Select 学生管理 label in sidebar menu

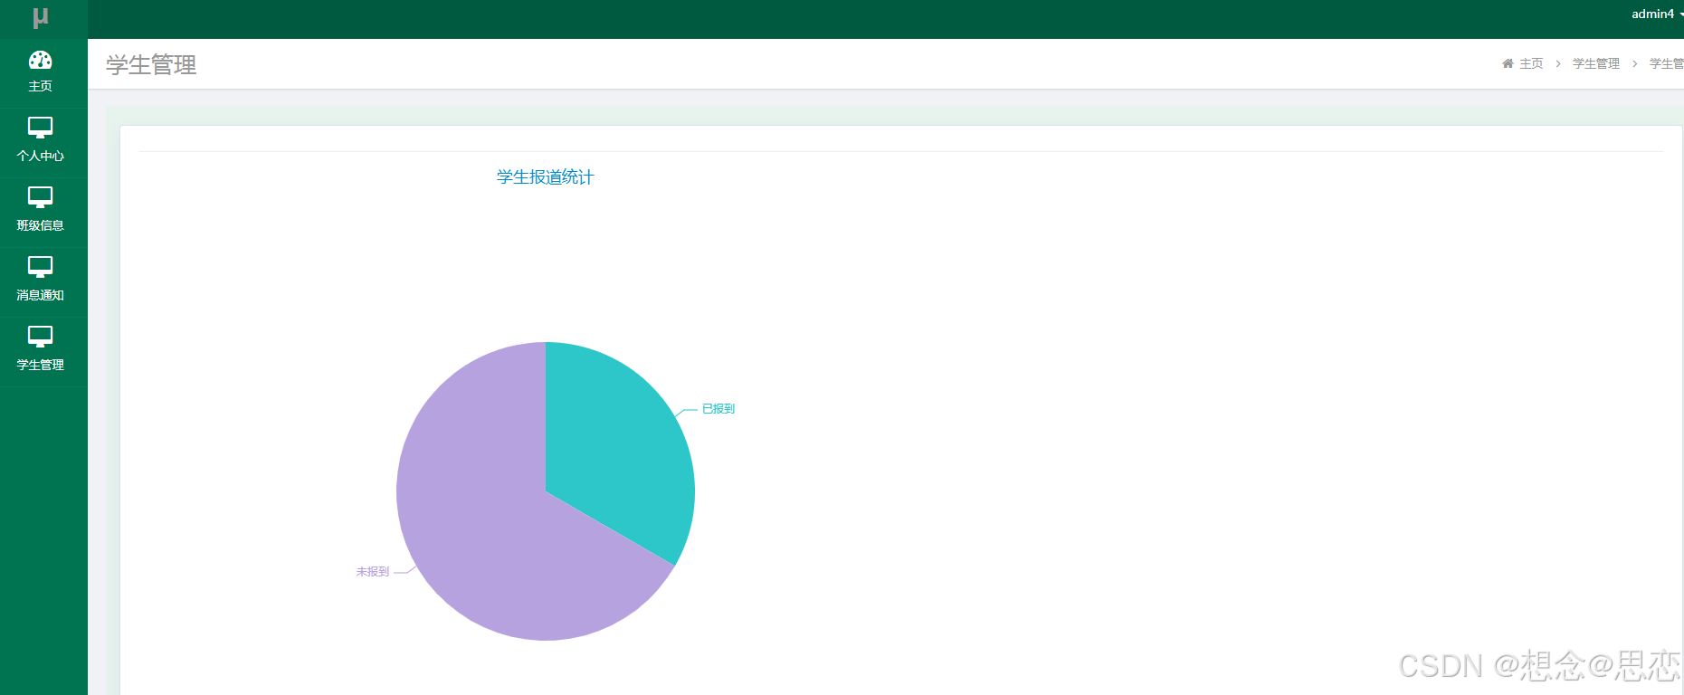coord(41,365)
